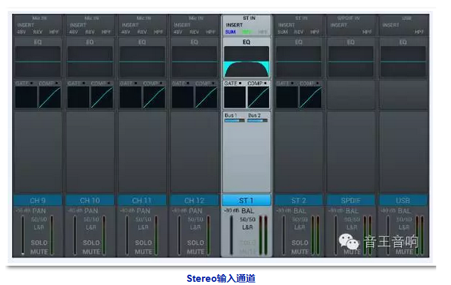The image size is (451, 285).
Task: Open the L&R routing selector on CH 12
Action: point(196,227)
